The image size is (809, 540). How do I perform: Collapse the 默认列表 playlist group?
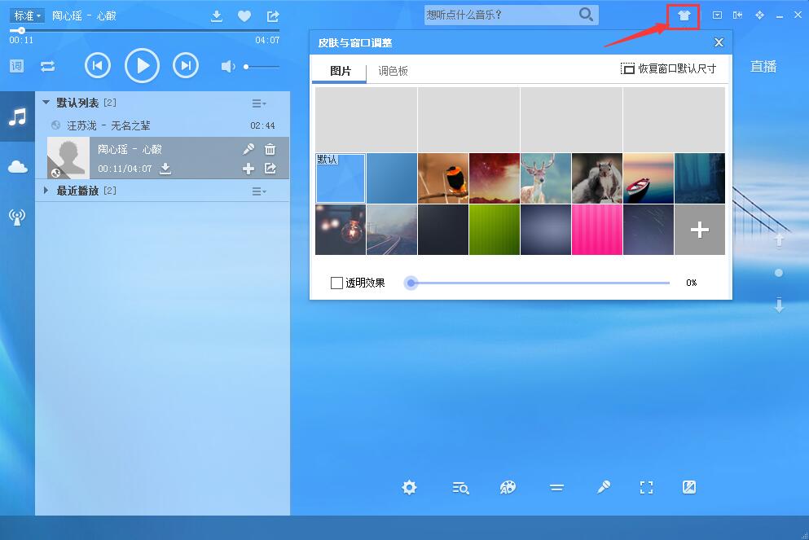(46, 103)
